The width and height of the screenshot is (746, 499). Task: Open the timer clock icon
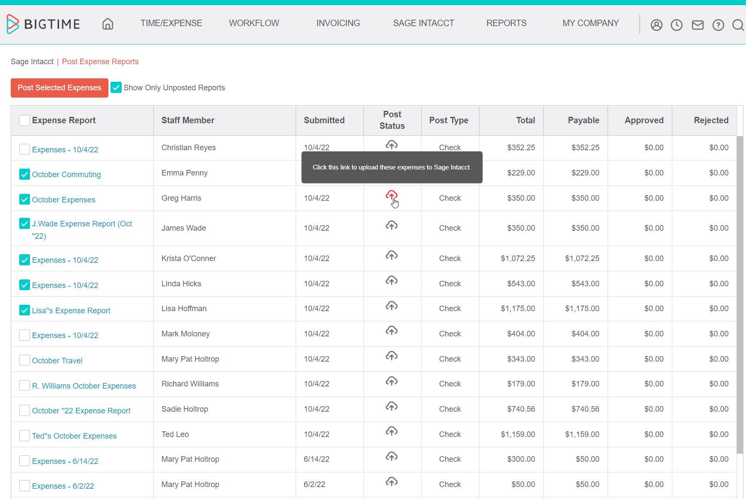pos(677,25)
